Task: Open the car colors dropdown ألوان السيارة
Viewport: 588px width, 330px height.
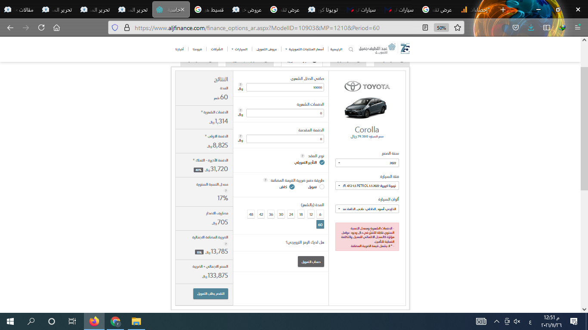Action: point(367,209)
